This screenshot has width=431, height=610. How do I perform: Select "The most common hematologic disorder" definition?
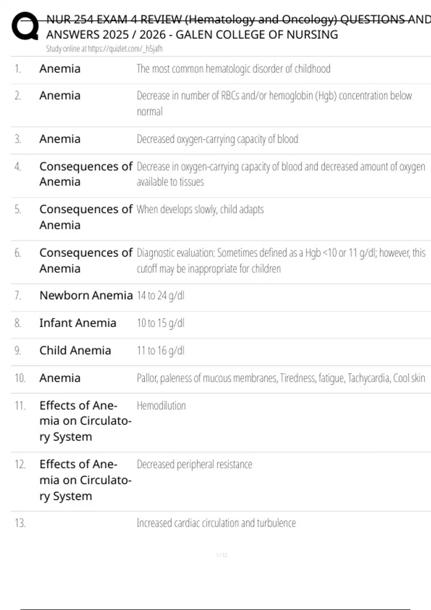point(233,69)
